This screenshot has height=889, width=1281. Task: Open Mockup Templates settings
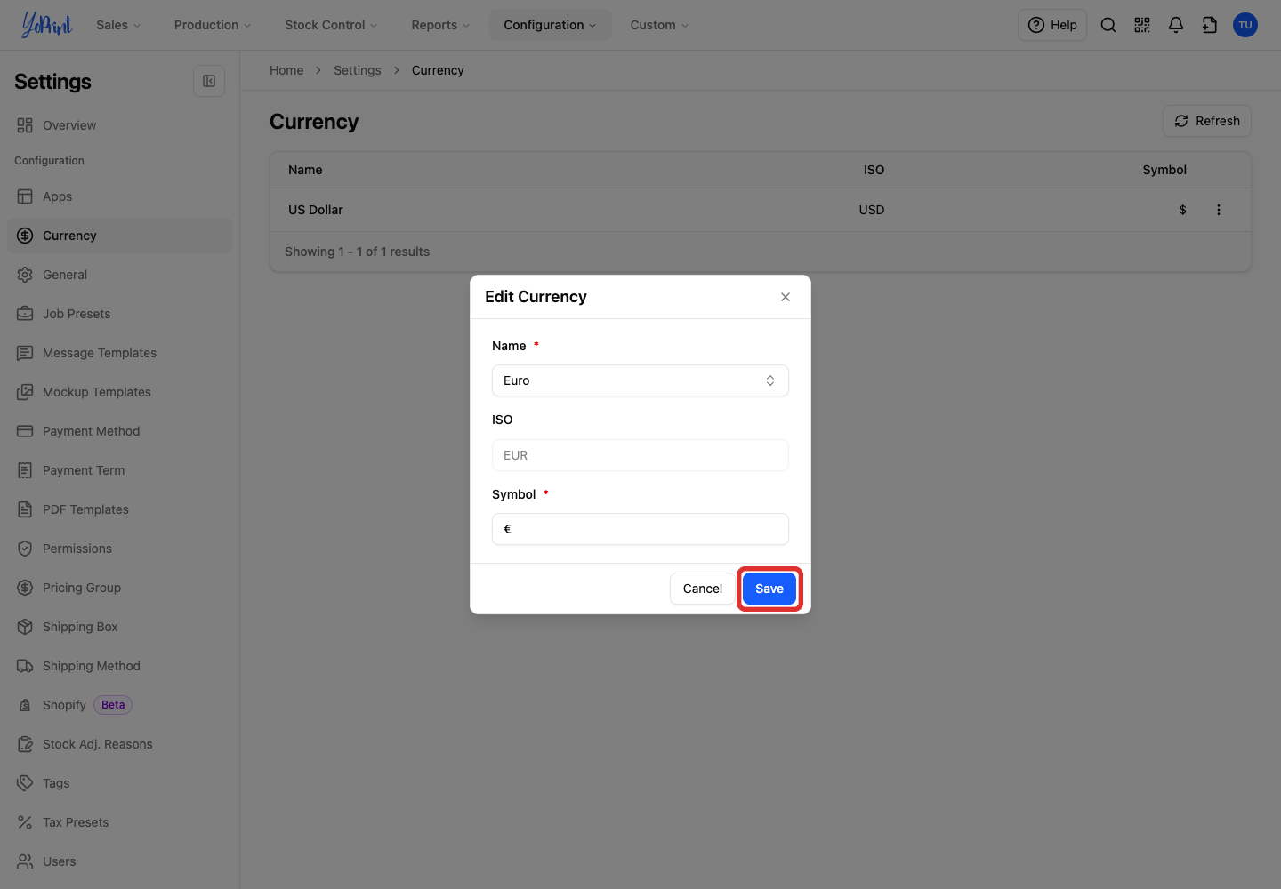click(x=119, y=392)
